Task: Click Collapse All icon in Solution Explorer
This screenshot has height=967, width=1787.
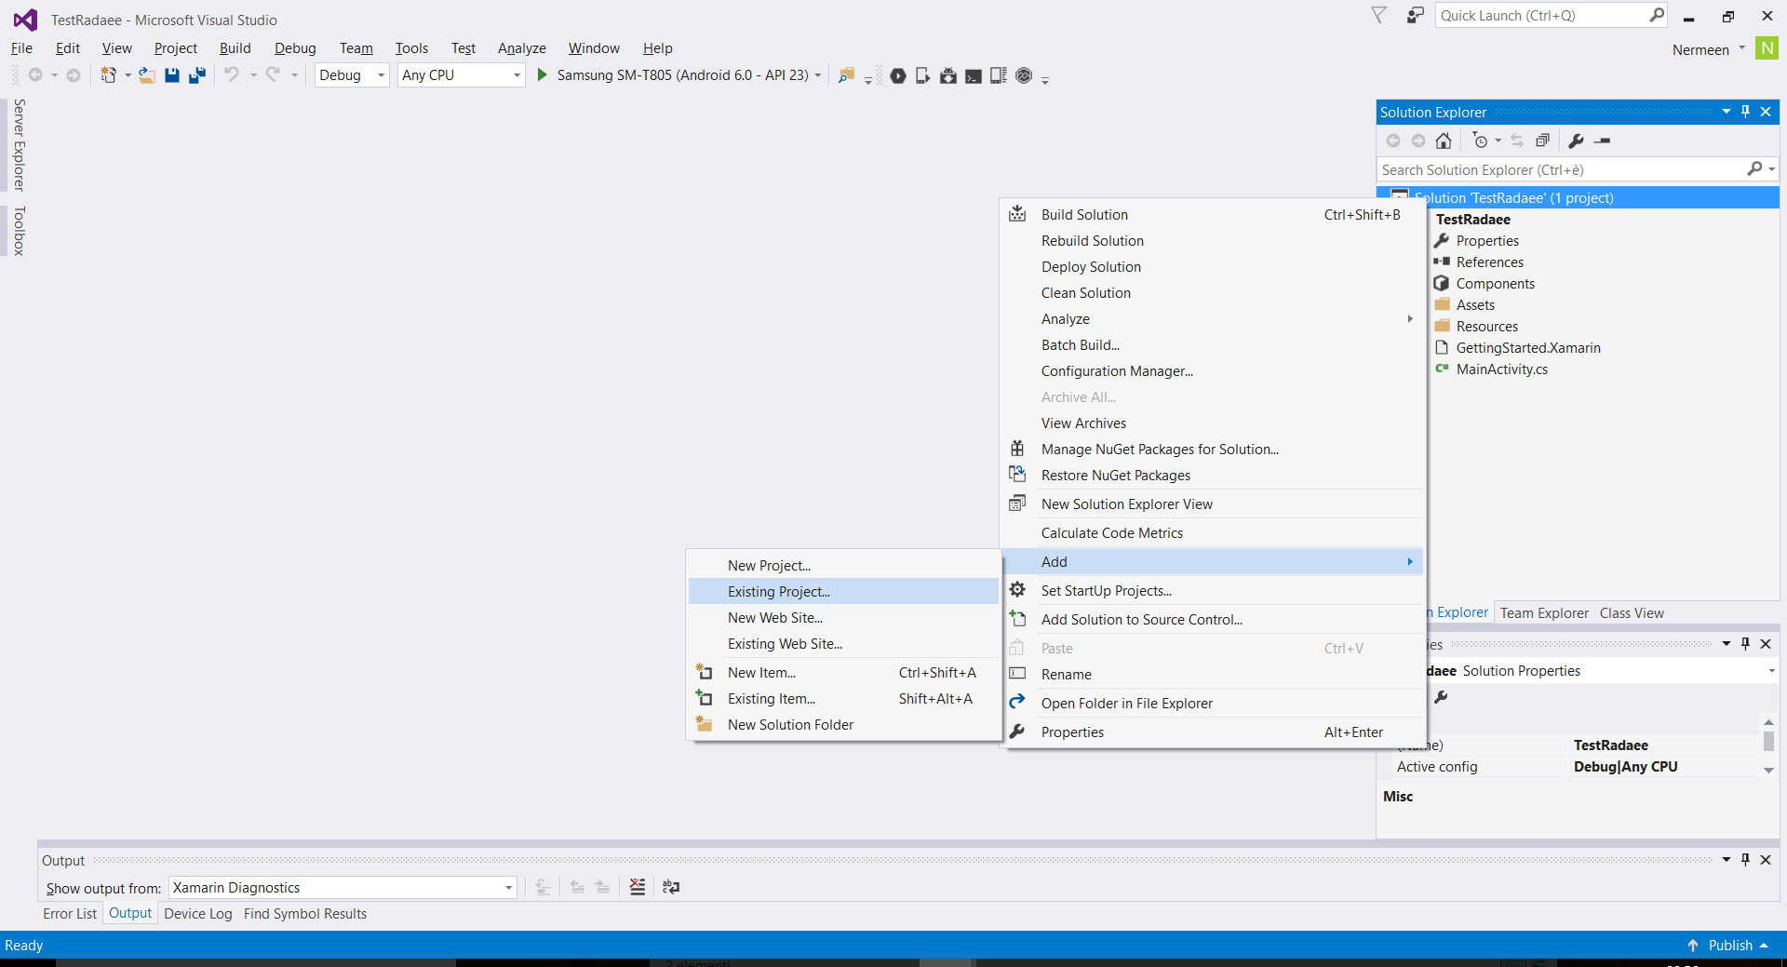Action: 1542,141
